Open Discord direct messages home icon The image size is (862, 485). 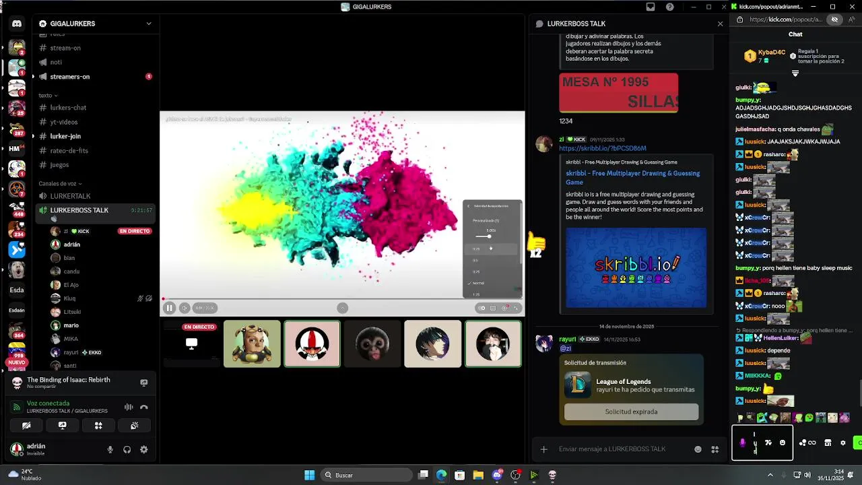(x=17, y=24)
